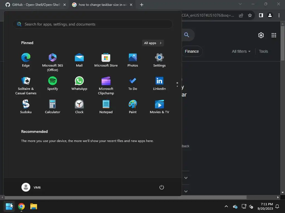Show hidden system tray icons
The image size is (285, 213).
pyautogui.click(x=226, y=206)
